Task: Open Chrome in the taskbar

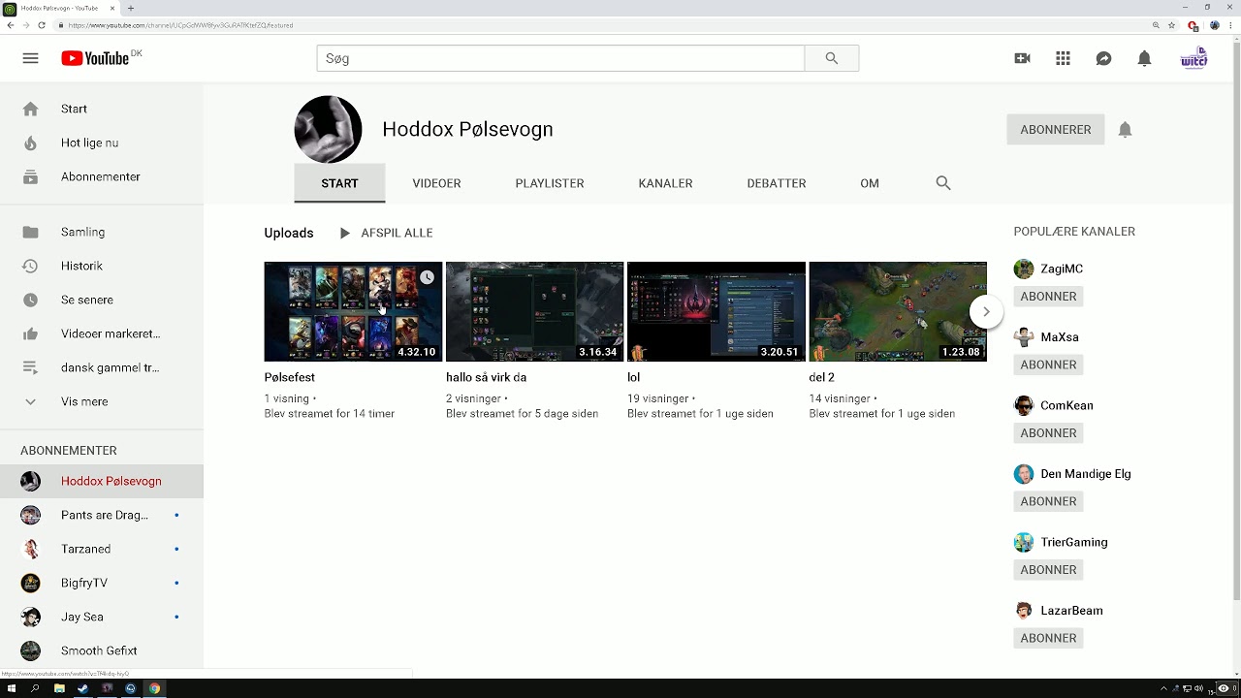Action: click(x=154, y=688)
